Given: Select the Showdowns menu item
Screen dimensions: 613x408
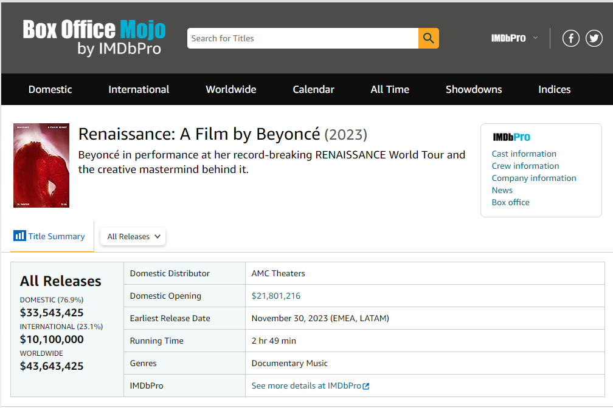Looking at the screenshot, I should (x=473, y=89).
